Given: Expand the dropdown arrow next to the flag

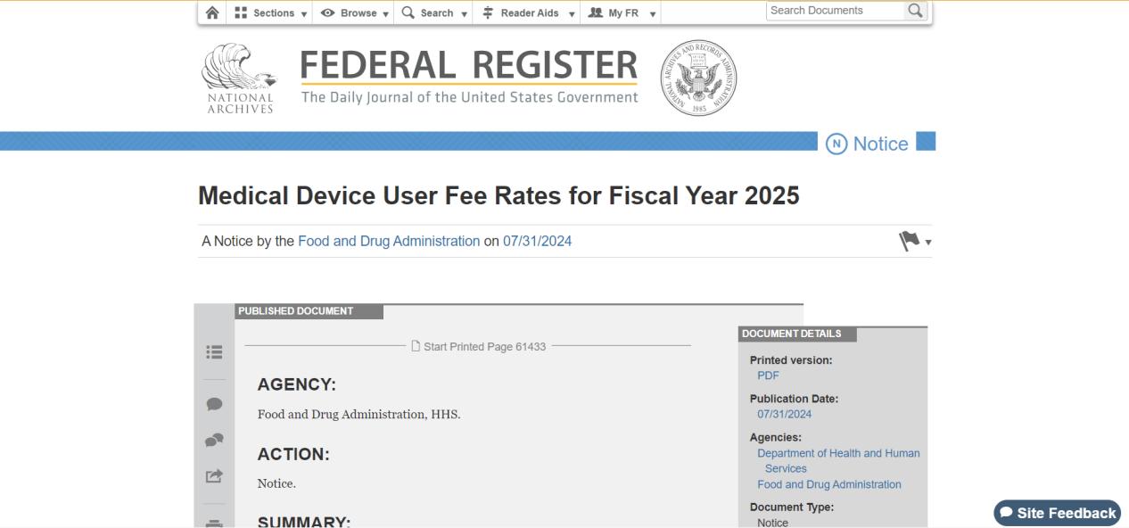Looking at the screenshot, I should (x=927, y=243).
